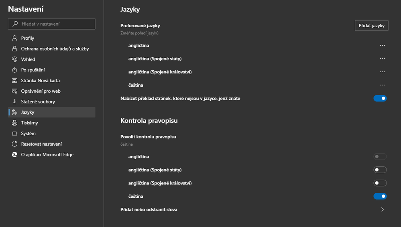Click the Resetovat nastavení reset icon
Viewport: 401px width, 227px height.
14,144
